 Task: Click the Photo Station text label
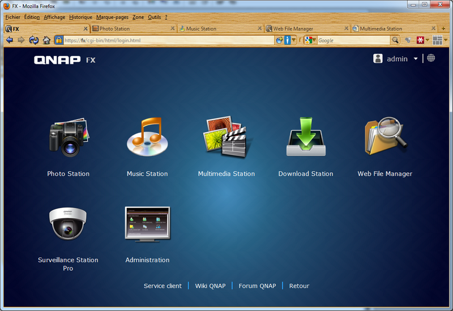click(x=68, y=174)
